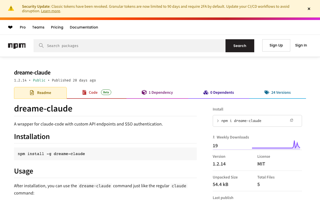The height and width of the screenshot is (200, 320).
Task: Follow the Learn more link
Action: coord(50,11)
